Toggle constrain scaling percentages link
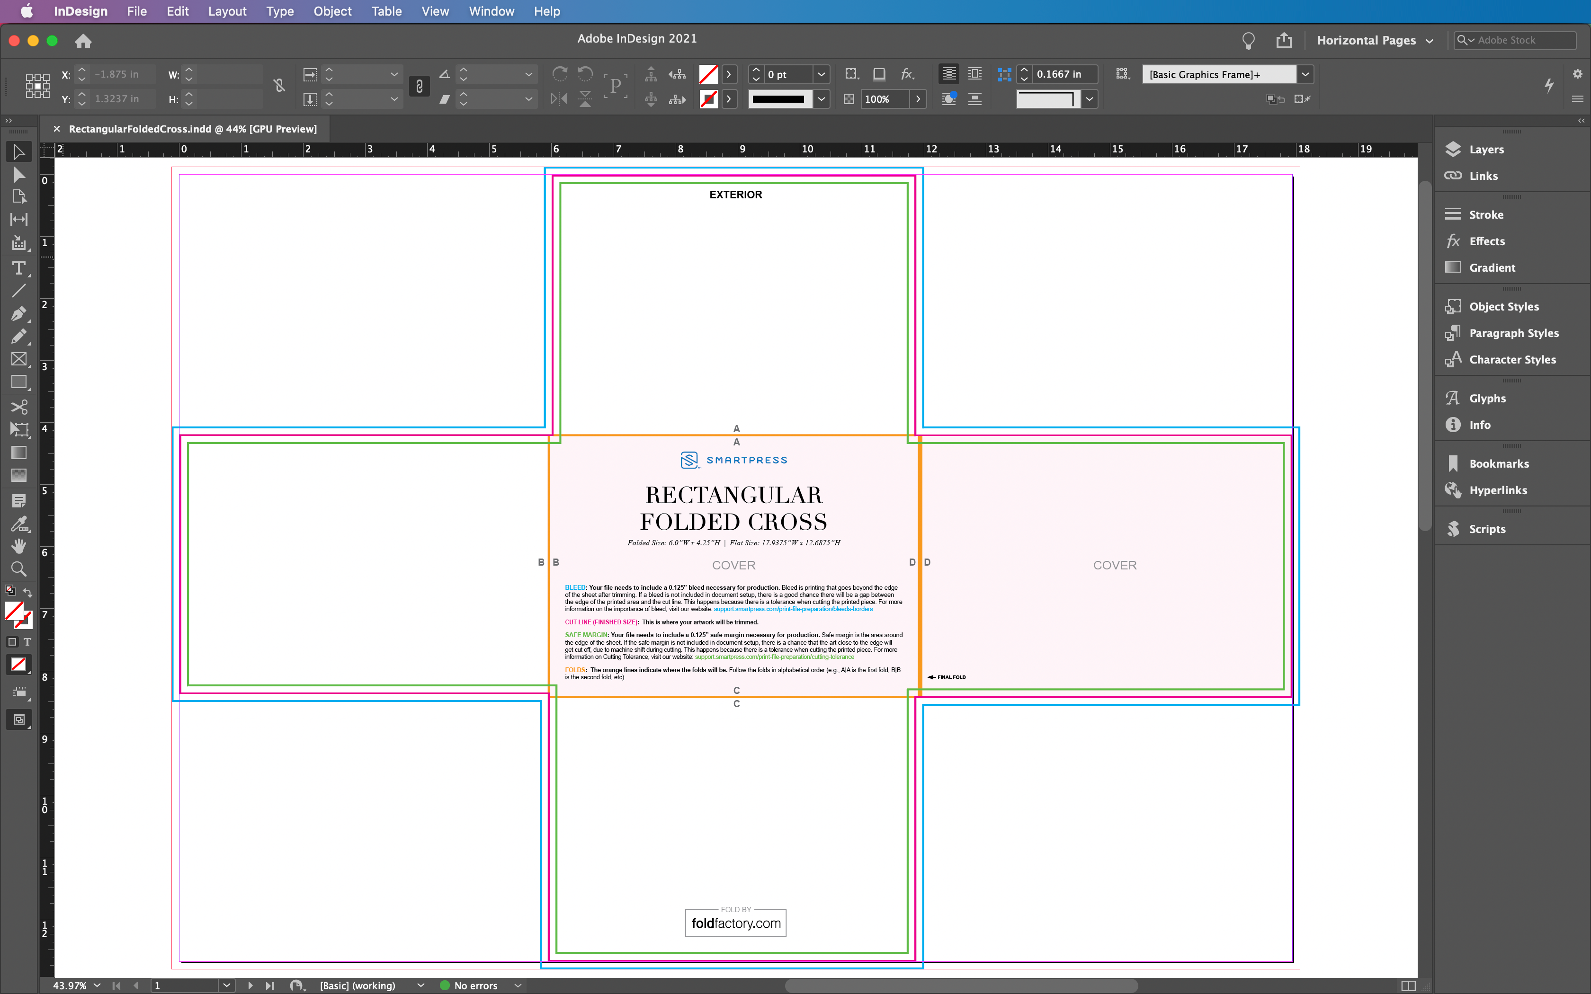Viewport: 1591px width, 994px height. [420, 86]
